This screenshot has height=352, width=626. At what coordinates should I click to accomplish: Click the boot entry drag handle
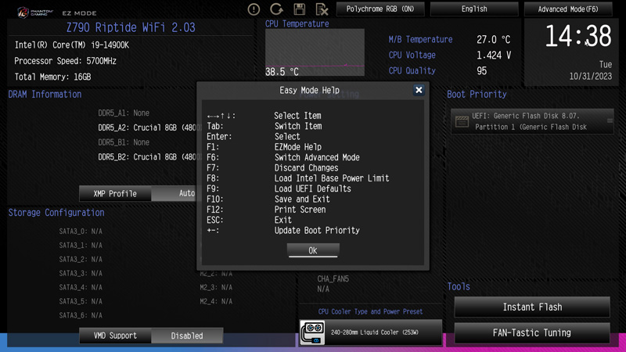click(610, 120)
